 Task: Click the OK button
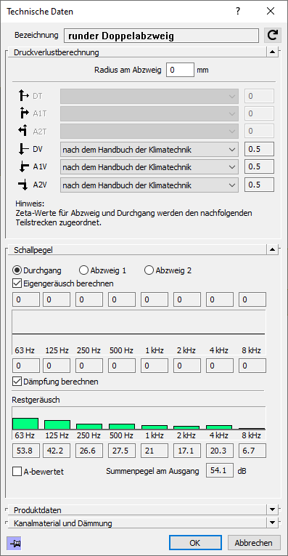[x=195, y=543]
